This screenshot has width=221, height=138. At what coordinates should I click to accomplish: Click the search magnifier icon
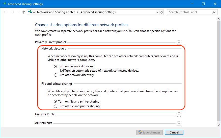pos(214,12)
